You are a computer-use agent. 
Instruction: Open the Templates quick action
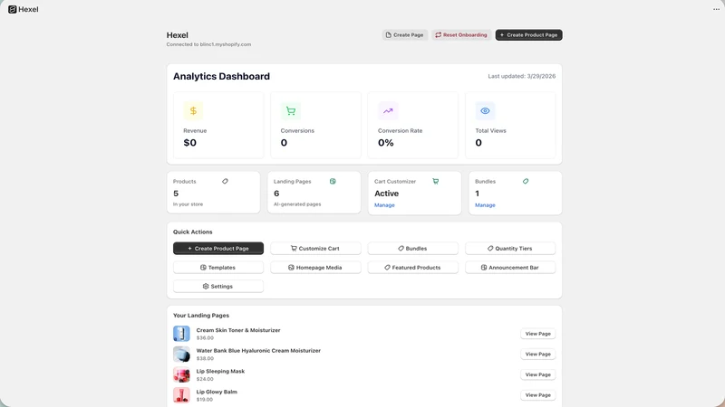click(218, 268)
